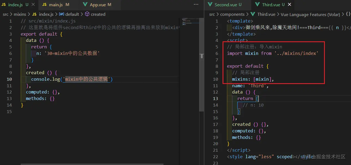Open the left editor group's more actions menu

[196, 5]
